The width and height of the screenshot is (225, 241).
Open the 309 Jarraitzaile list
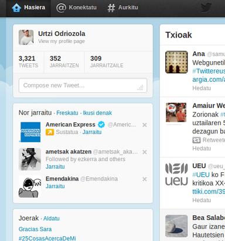click(x=107, y=62)
